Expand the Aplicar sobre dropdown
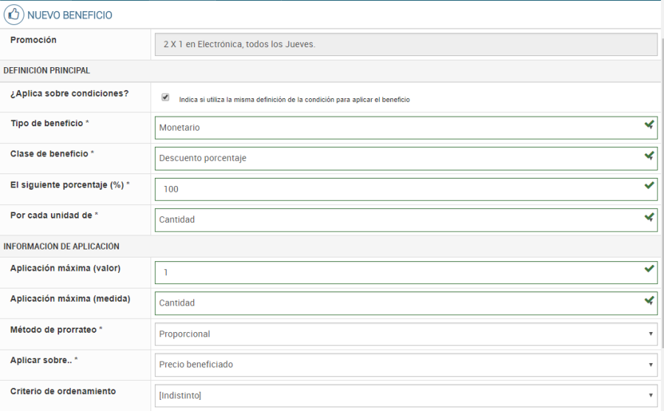664x411 pixels. (x=406, y=365)
